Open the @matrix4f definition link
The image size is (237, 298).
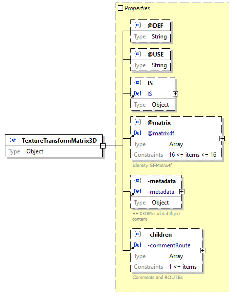pyautogui.click(x=161, y=133)
